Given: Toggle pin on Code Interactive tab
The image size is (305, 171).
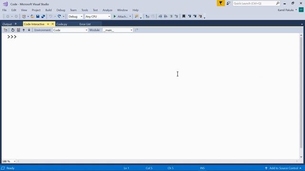Looking at the screenshot, I should [48, 24].
